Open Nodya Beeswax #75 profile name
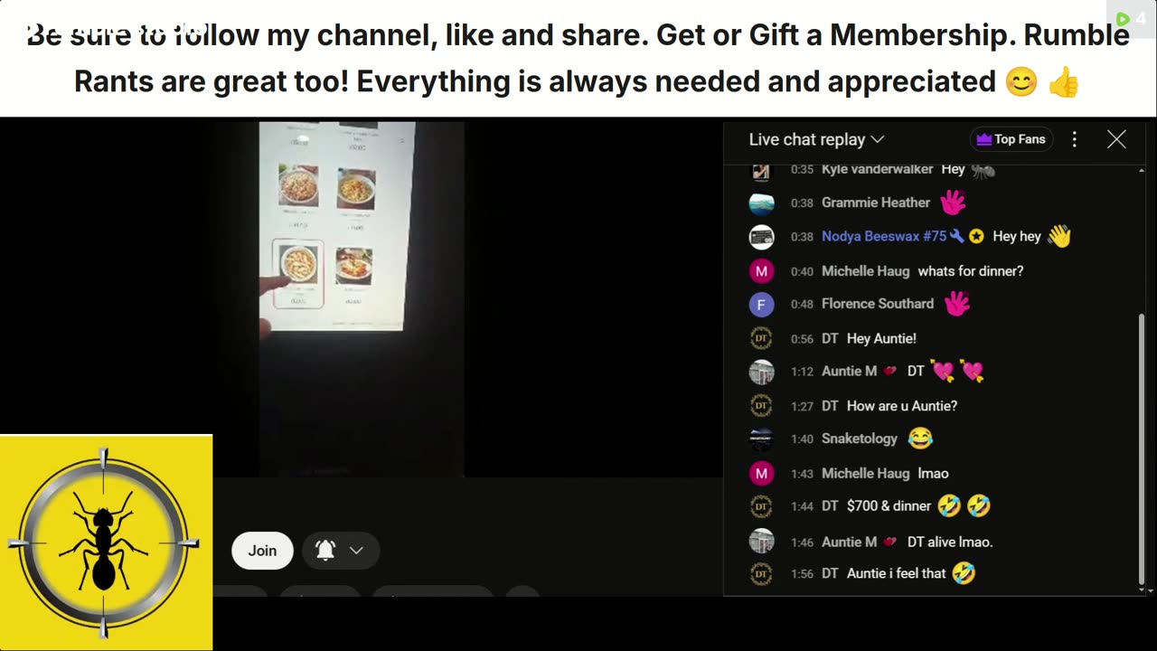Image resolution: width=1157 pixels, height=651 pixels. 883,236
